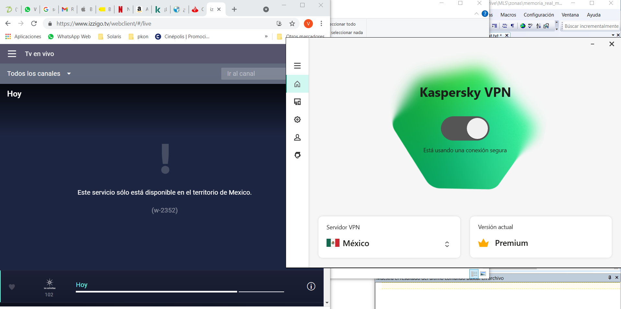
Task: Open WhatsApp Web bookmark
Action: pos(69,37)
